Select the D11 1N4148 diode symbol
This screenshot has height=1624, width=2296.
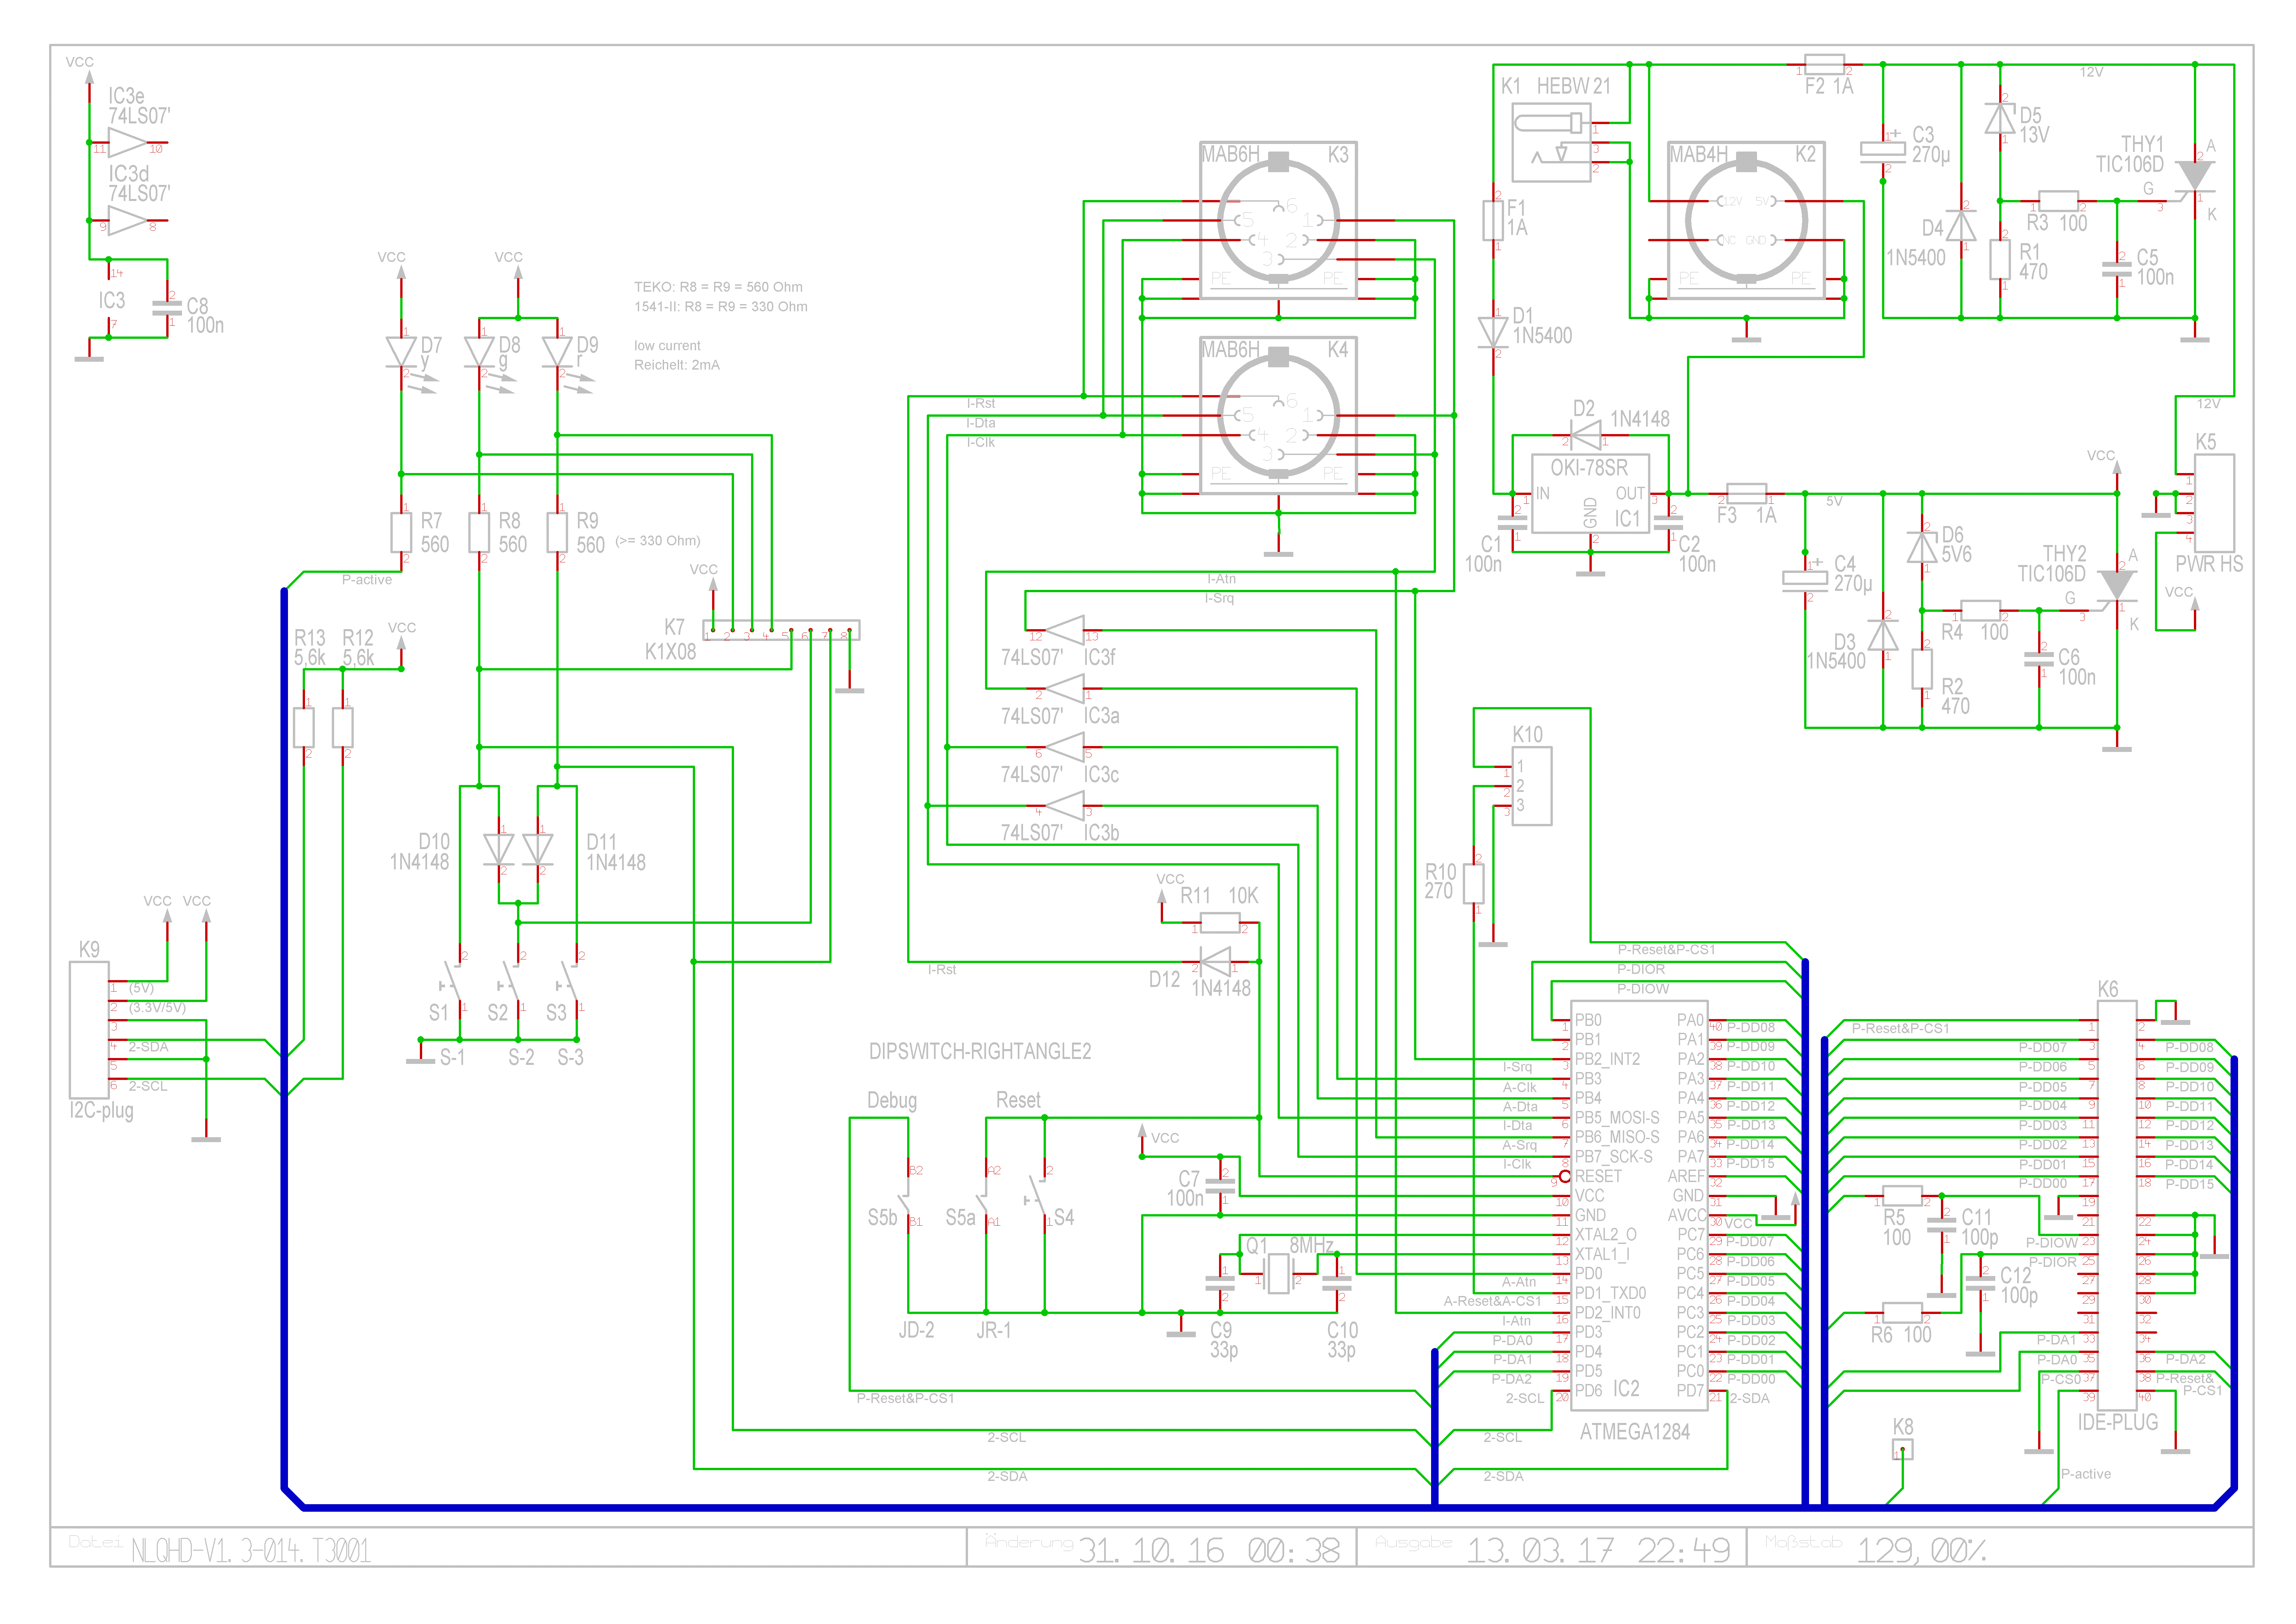pyautogui.click(x=538, y=849)
